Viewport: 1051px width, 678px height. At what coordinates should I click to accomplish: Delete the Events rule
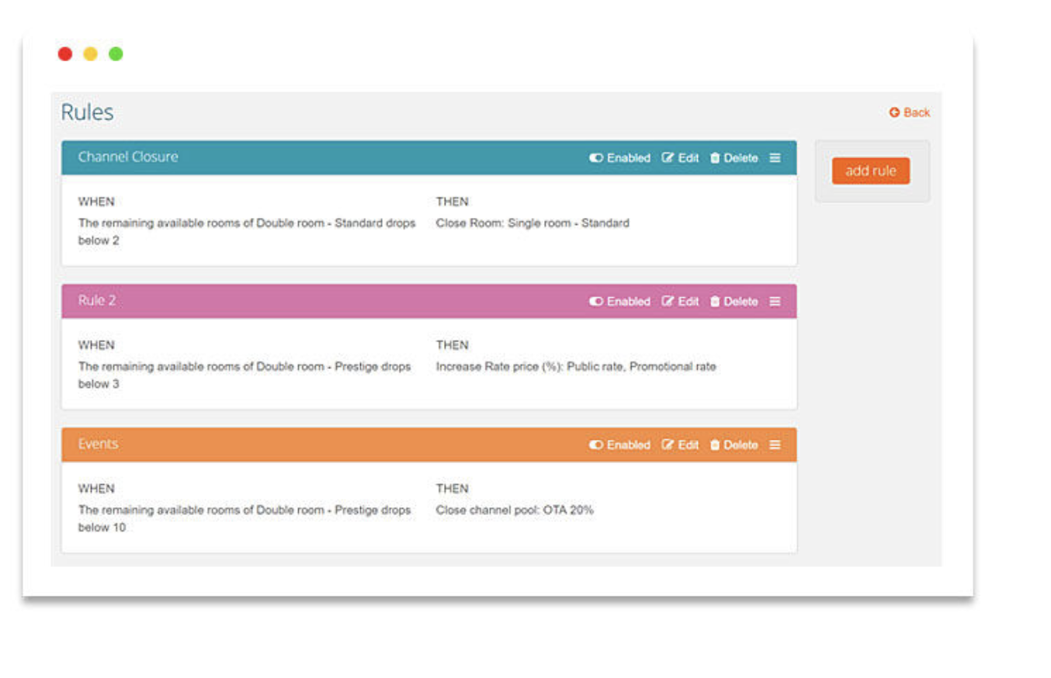pos(734,445)
